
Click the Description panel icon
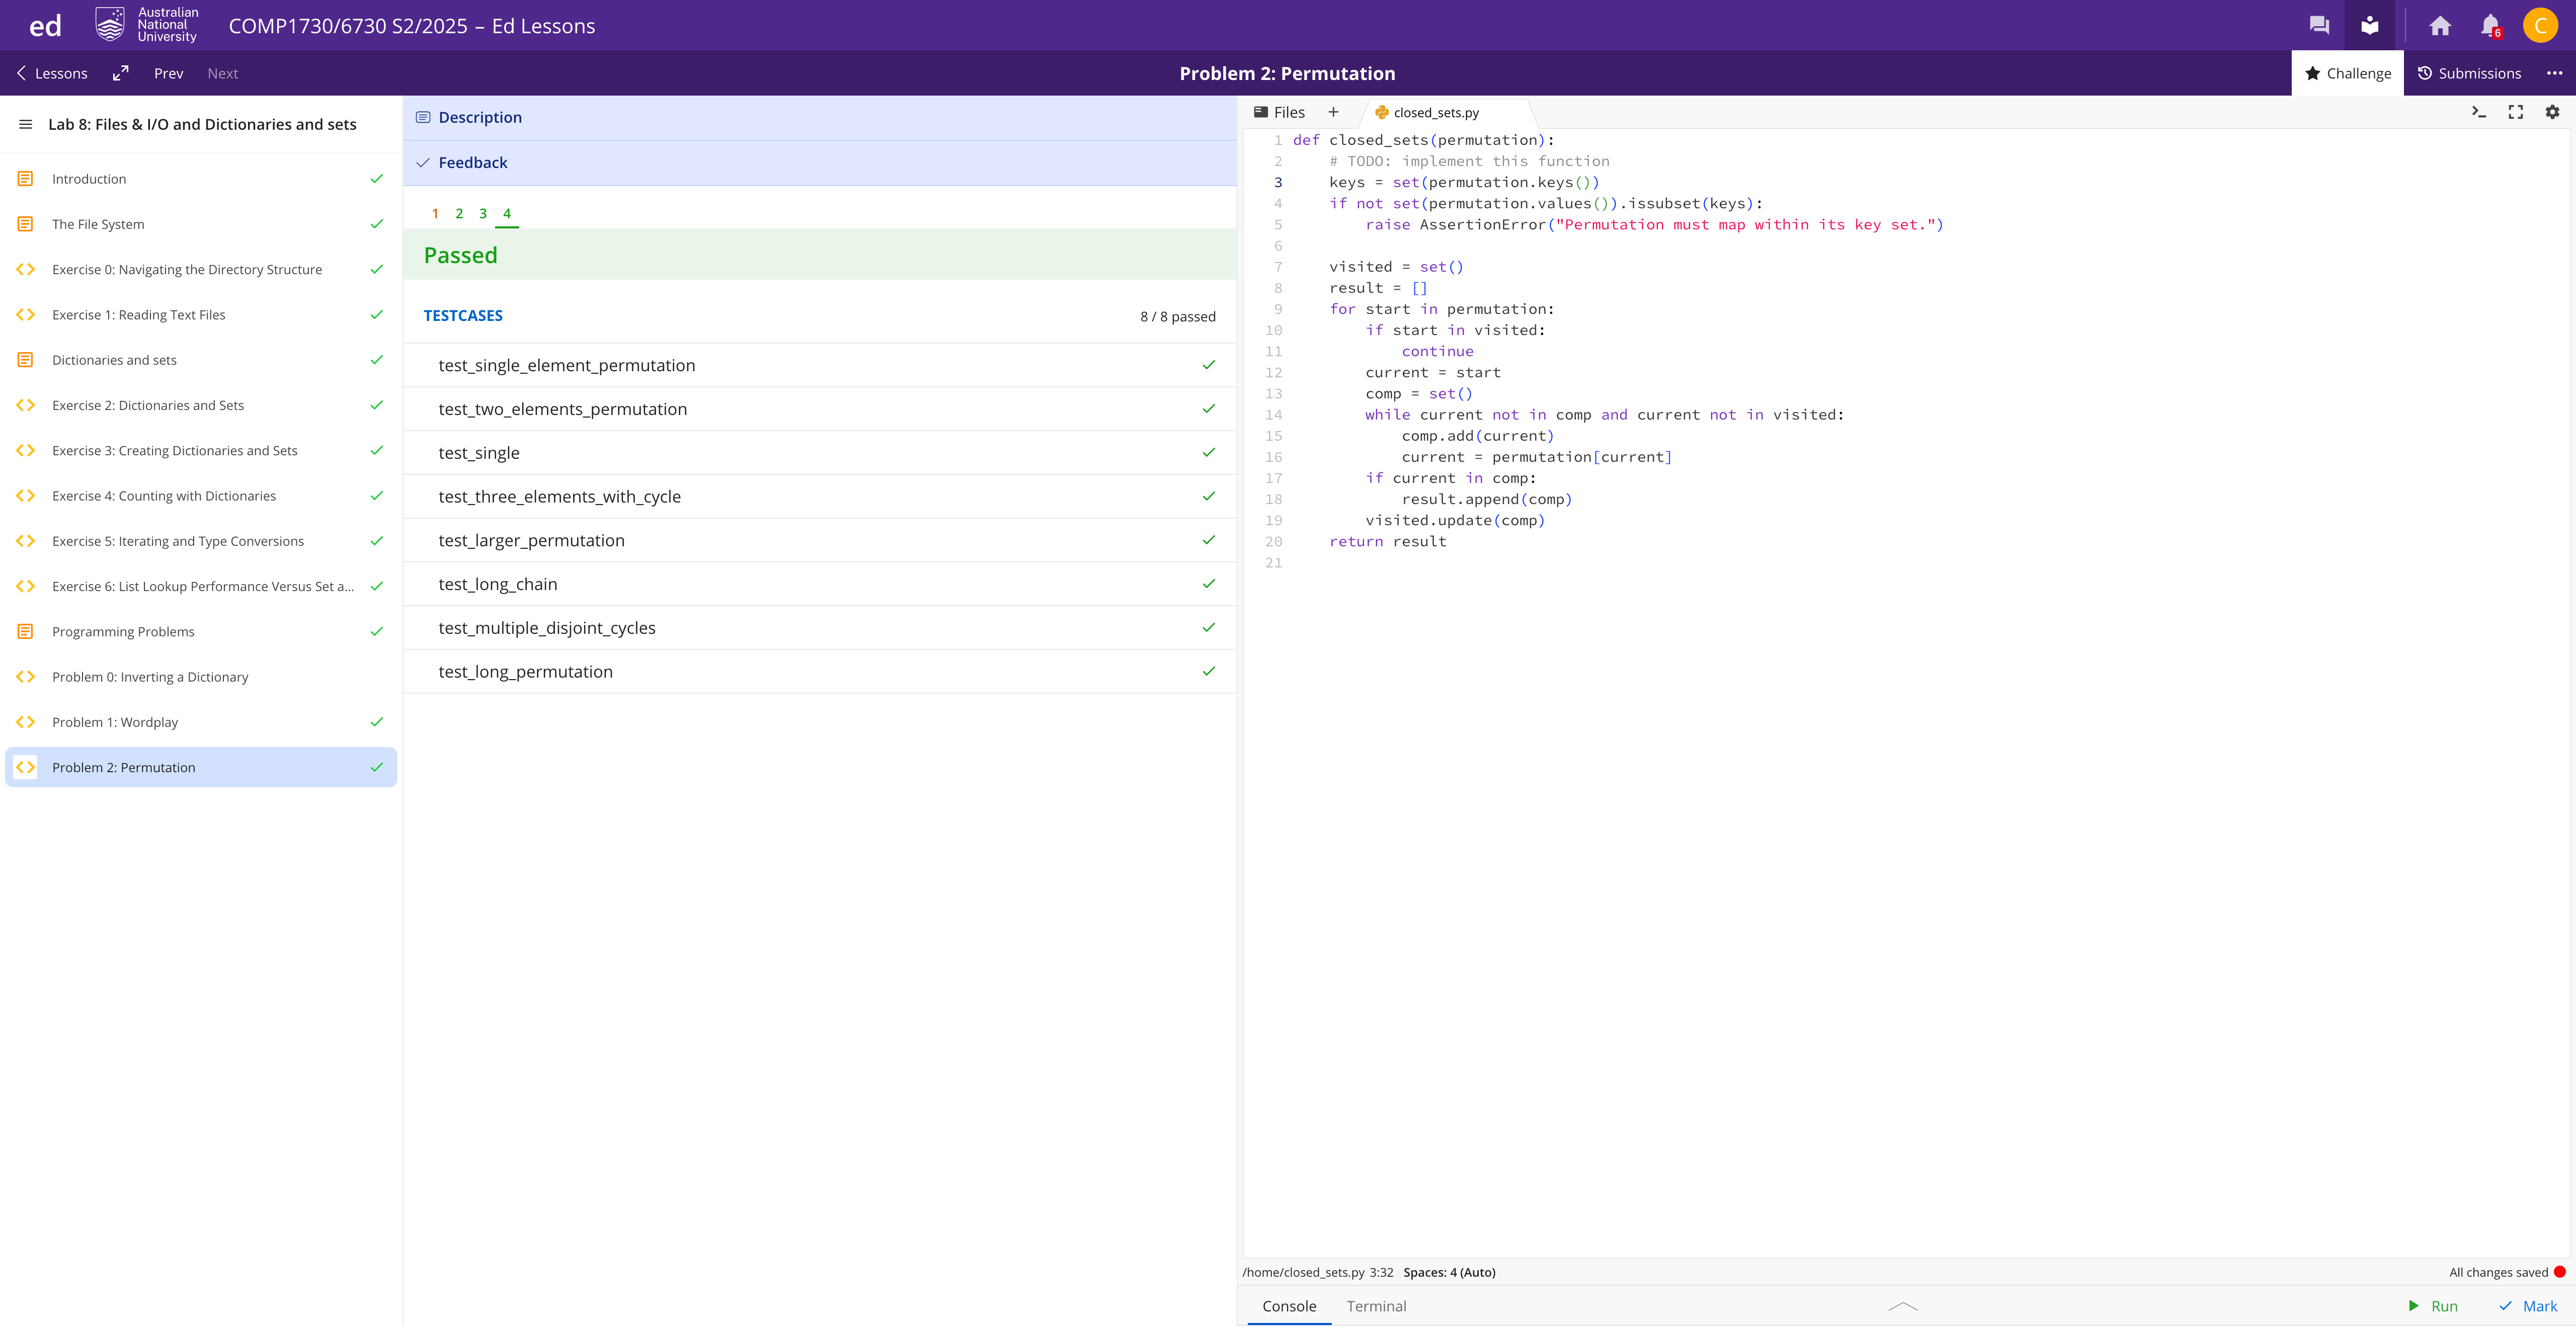click(423, 117)
